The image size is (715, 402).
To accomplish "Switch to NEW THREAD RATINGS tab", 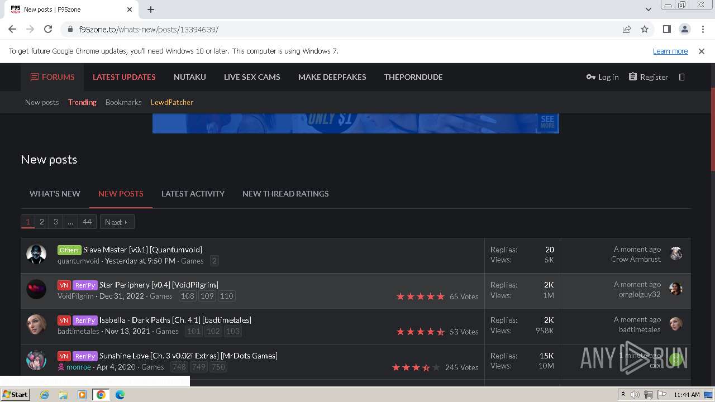I will coord(285,194).
